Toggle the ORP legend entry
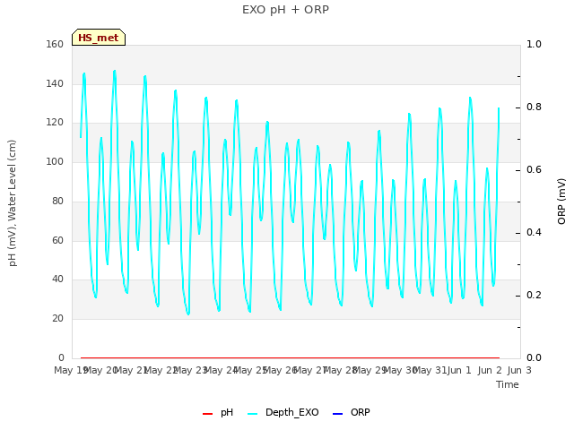Image resolution: width=574 pixels, height=430 pixels. (351, 412)
